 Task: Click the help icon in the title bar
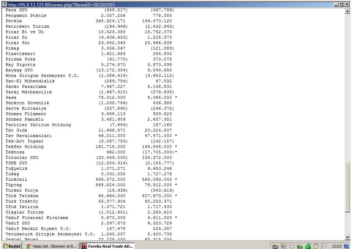(x=4, y=4)
